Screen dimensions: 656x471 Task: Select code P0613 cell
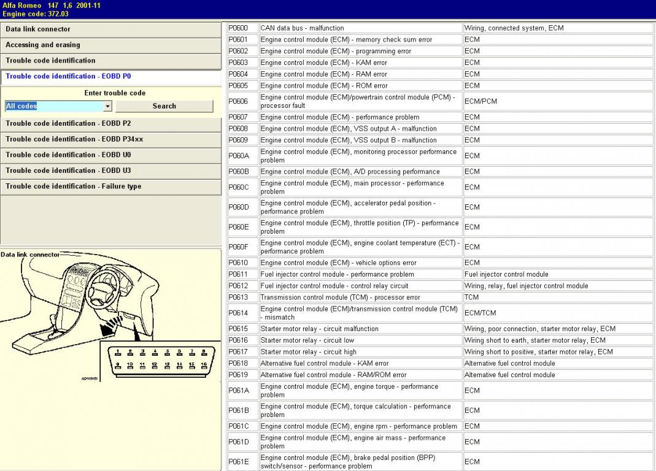point(242,297)
